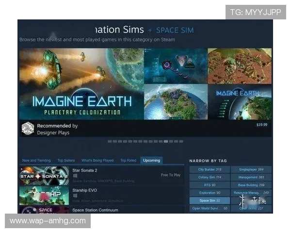291x233 pixels.
Task: Switch to the Top Sellers tab
Action: point(66,160)
